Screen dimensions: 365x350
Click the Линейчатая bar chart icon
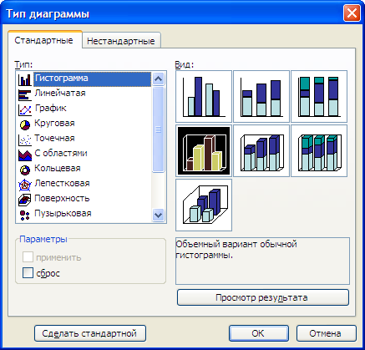tap(25, 94)
